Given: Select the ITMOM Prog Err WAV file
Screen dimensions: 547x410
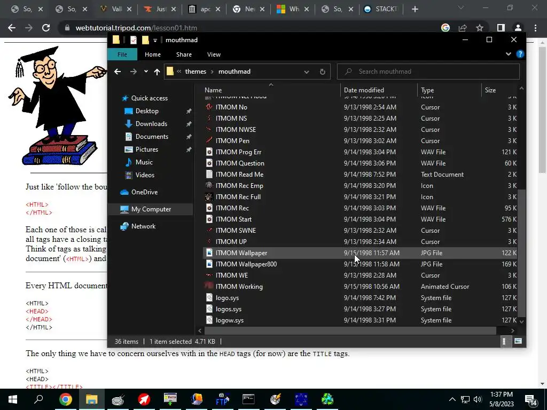Looking at the screenshot, I should click(x=360, y=152).
